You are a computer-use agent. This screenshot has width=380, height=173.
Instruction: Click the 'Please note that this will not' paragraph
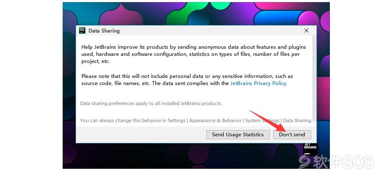pos(187,80)
